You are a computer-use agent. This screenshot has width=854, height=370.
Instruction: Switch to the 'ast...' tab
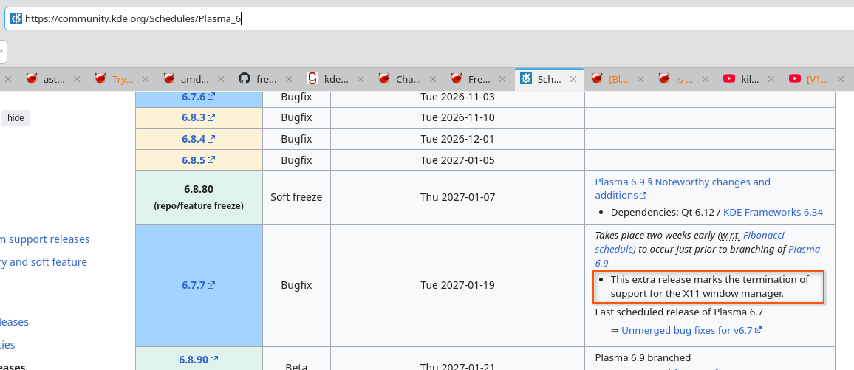tap(54, 79)
